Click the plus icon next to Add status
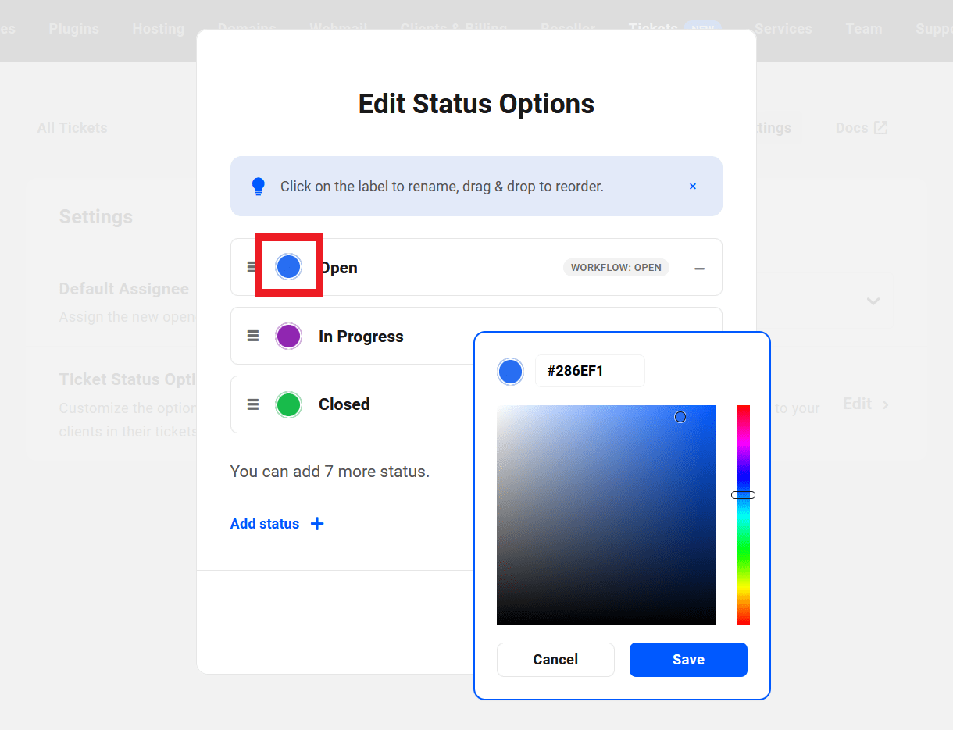Viewport: 953px width, 730px height. coord(317,523)
